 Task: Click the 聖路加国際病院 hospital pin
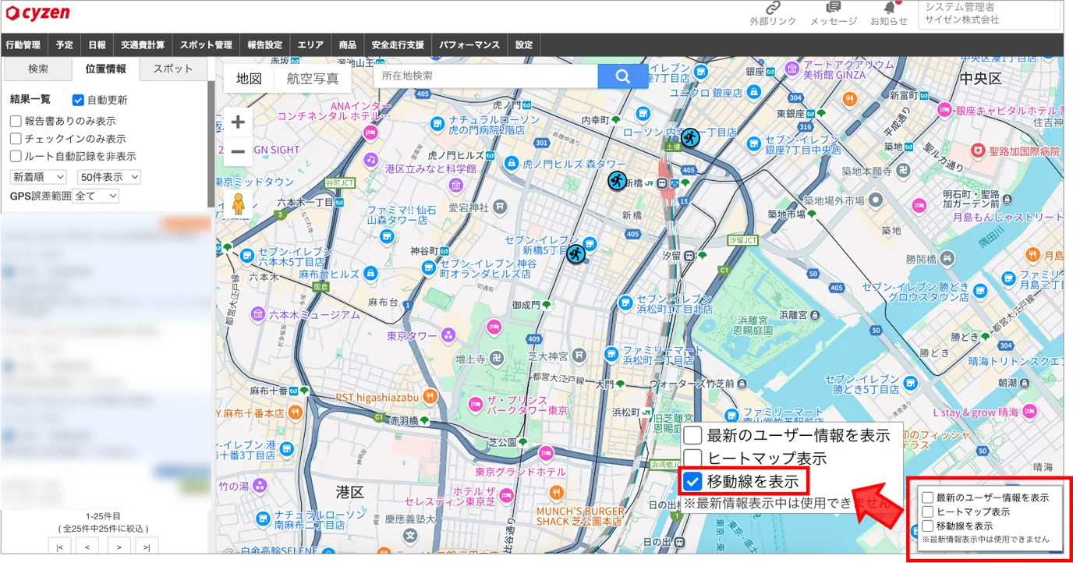click(978, 150)
